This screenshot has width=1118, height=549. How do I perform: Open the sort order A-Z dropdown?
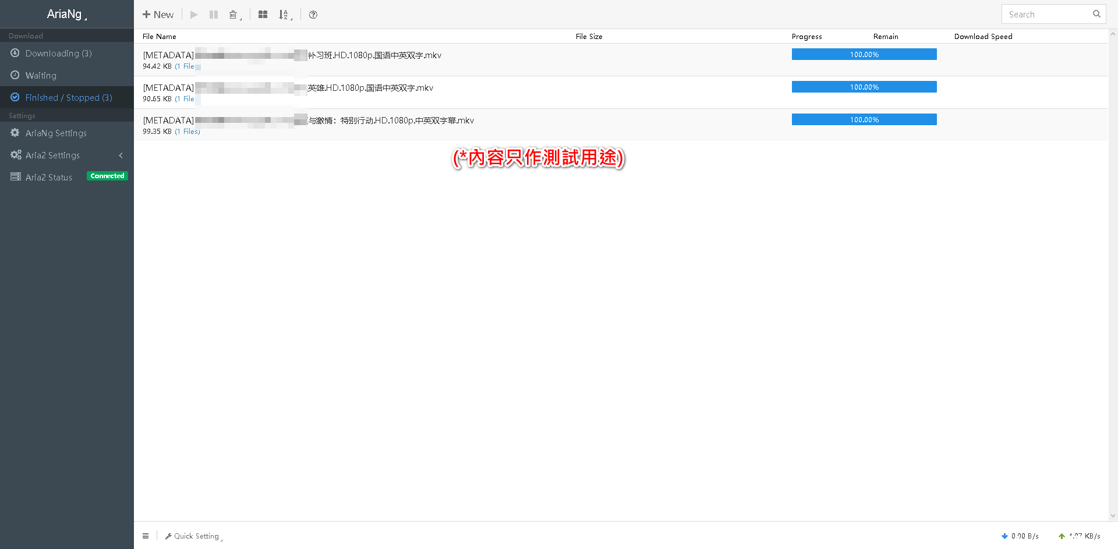284,15
